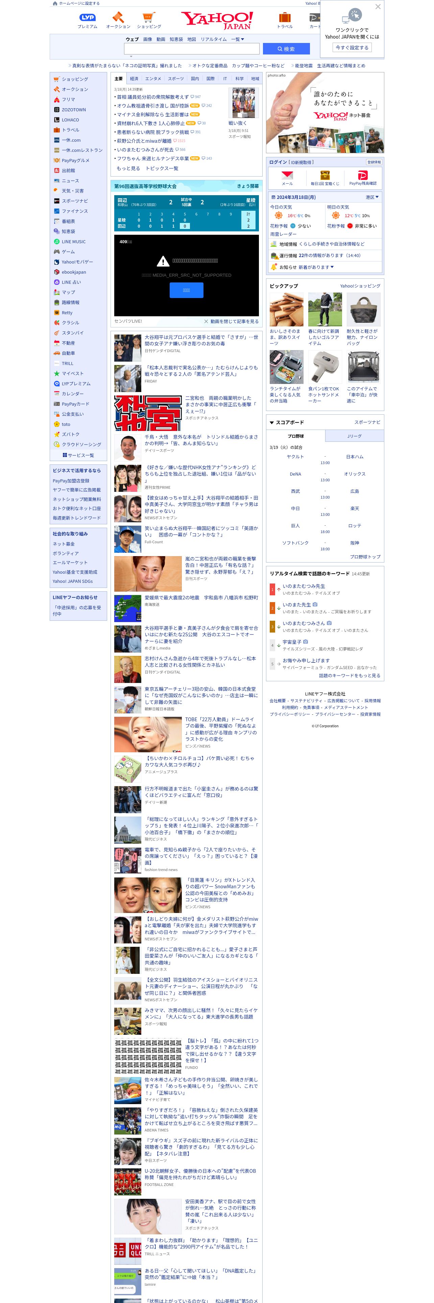
Task: Open headline 首相 議員処分前の衆院解散考えず
Action: 152,97
